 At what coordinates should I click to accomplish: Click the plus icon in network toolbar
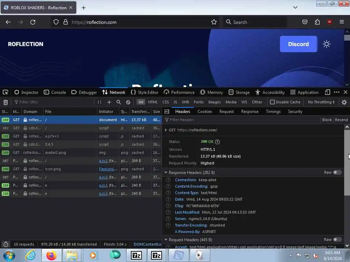(x=109, y=102)
